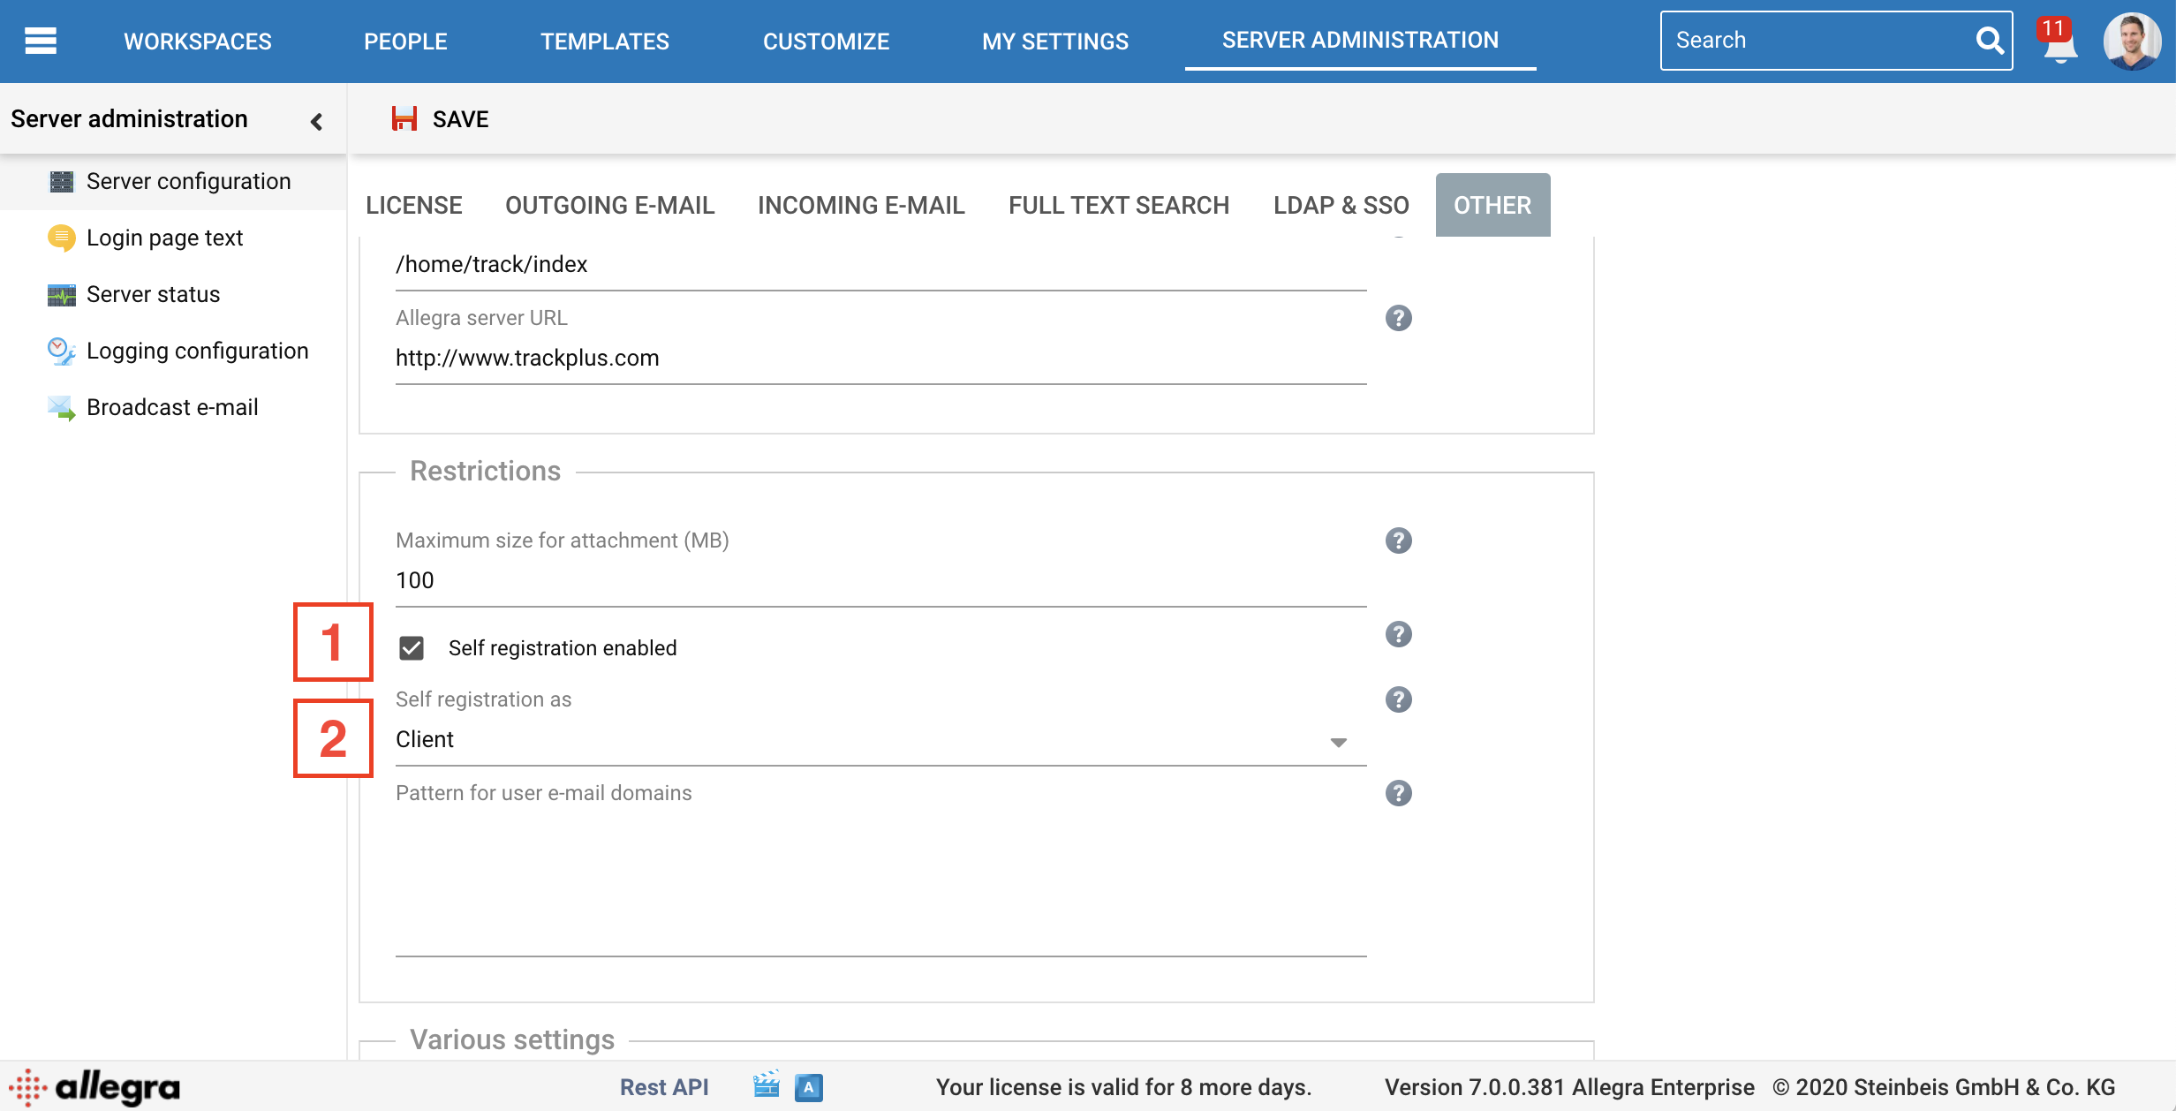The width and height of the screenshot is (2176, 1111).
Task: Uncheck Self registration enabled checkbox
Action: (412, 648)
